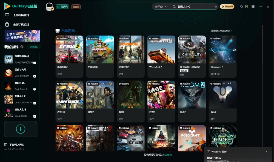Screen dimensions: 274x162
Task: Open the Robocraft game thumbnail
Action: point(192,138)
